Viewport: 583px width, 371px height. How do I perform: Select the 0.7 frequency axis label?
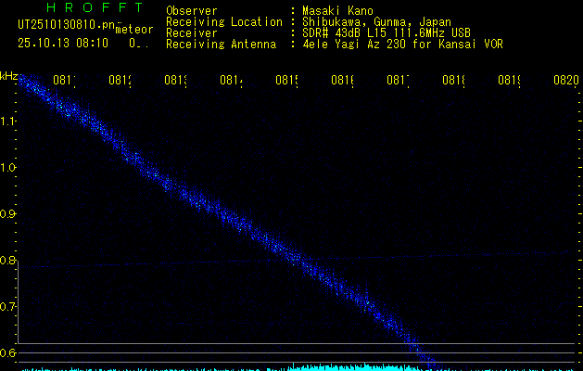point(8,307)
